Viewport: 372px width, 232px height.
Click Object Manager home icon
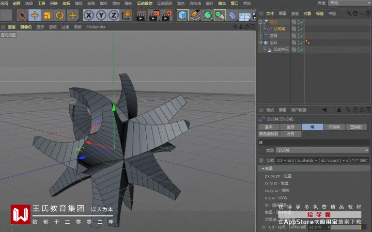(355, 13)
